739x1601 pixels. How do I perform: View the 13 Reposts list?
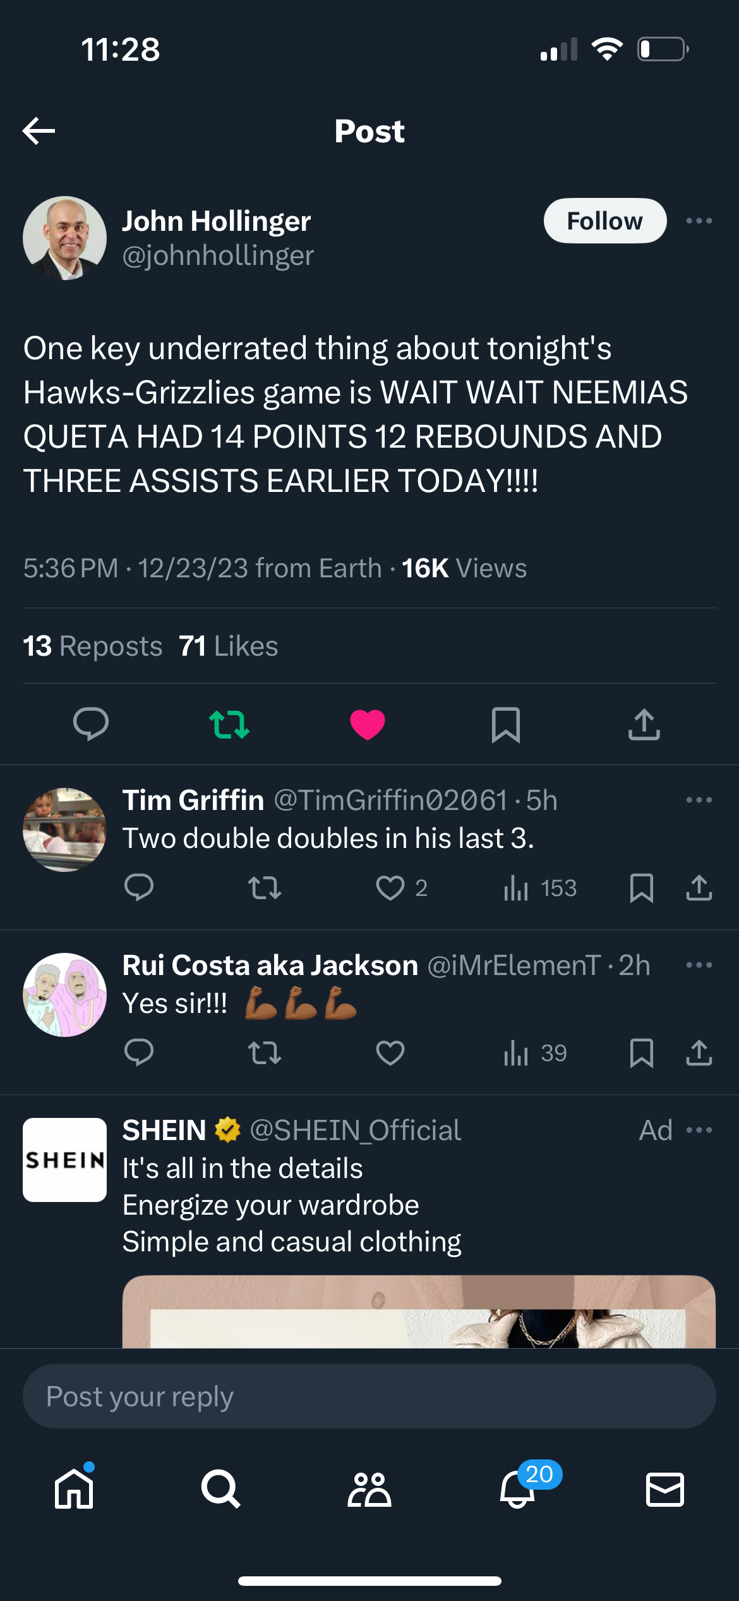93,646
